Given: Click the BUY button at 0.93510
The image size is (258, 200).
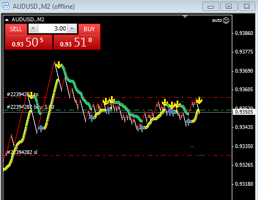Looking at the screenshot, I should tap(77, 37).
